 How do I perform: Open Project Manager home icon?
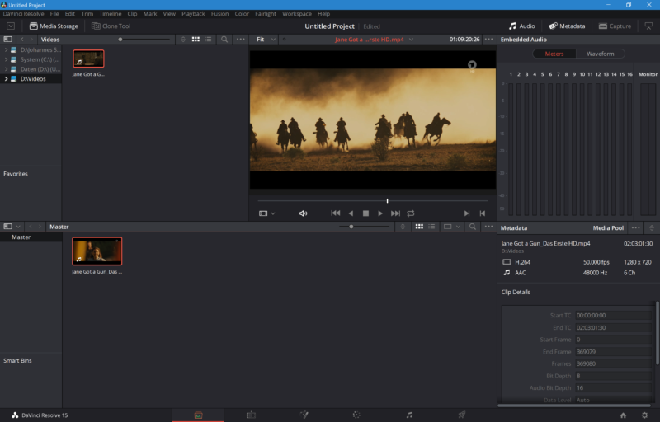click(624, 415)
